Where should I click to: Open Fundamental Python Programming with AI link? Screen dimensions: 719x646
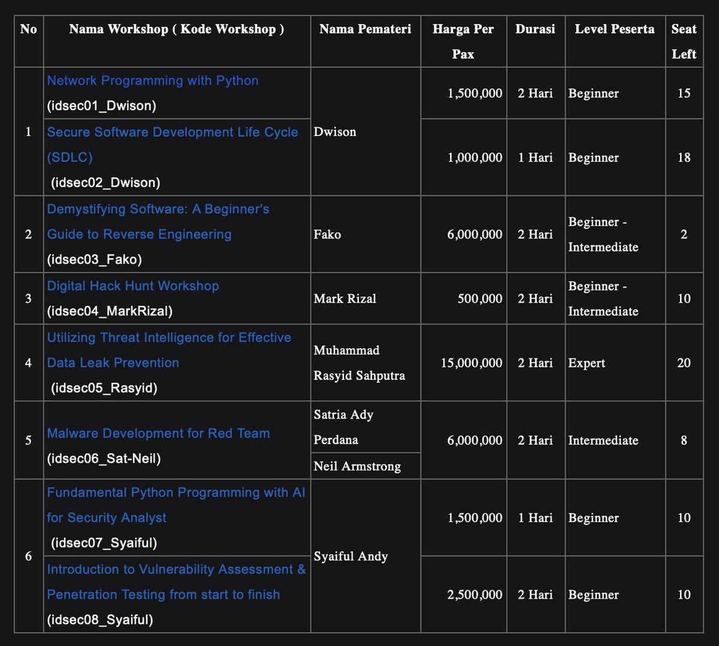tap(176, 505)
